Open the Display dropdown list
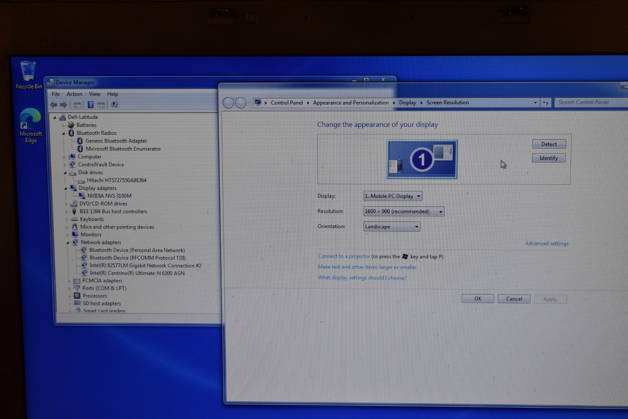 pyautogui.click(x=393, y=196)
